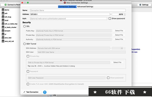Click the Test Connection button
Viewport: 152px width, 97px height.
point(31,92)
